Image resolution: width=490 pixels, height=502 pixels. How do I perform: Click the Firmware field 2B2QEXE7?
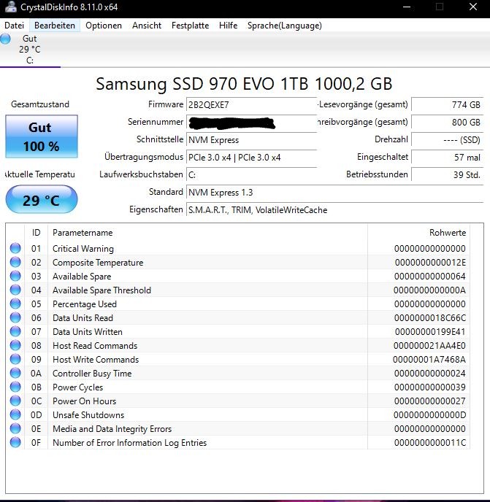(251, 105)
